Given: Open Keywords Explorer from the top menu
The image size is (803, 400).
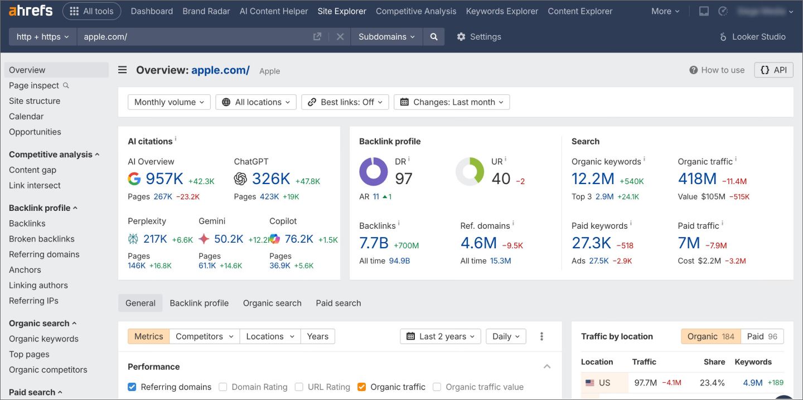Looking at the screenshot, I should click(x=501, y=11).
